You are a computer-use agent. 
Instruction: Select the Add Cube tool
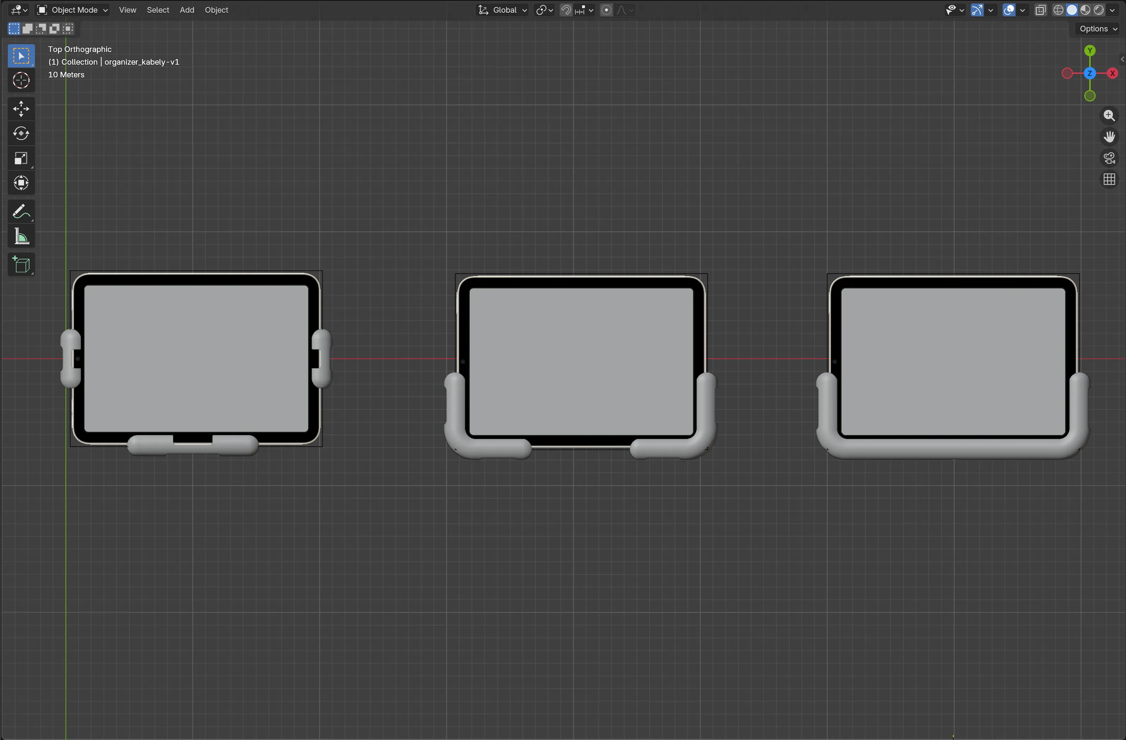click(x=21, y=264)
